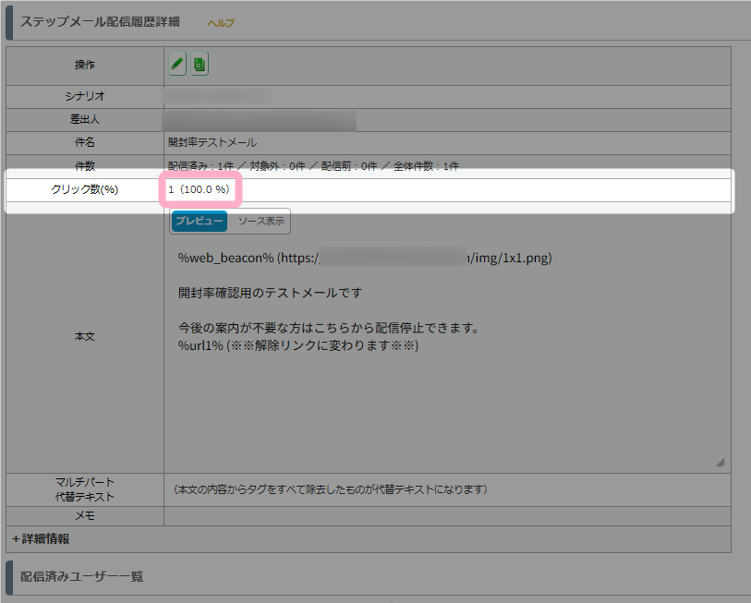
Task: Click the blurred 差出人 sender value
Action: coord(259,119)
